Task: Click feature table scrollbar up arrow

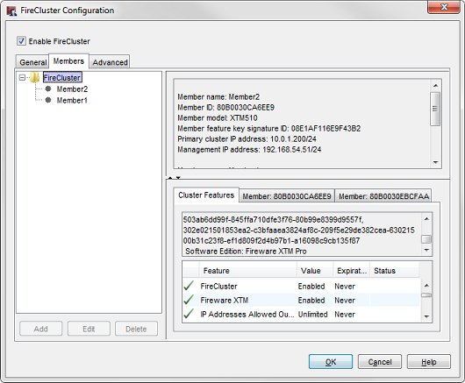Action: point(426,285)
